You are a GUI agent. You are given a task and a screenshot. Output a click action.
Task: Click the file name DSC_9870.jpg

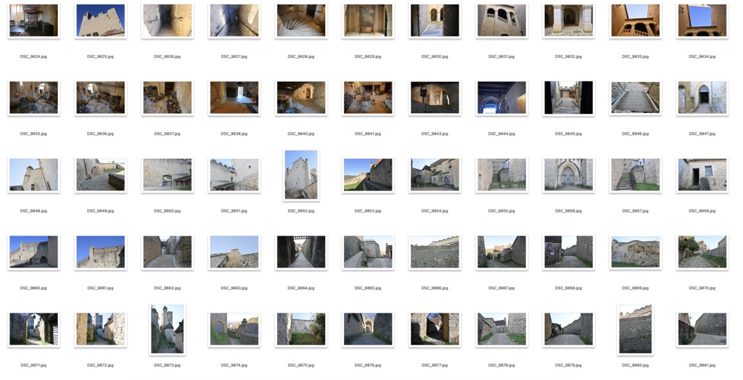click(702, 288)
